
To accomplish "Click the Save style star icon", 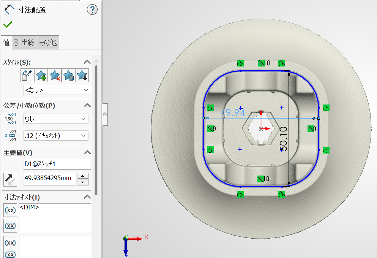I will [68, 75].
